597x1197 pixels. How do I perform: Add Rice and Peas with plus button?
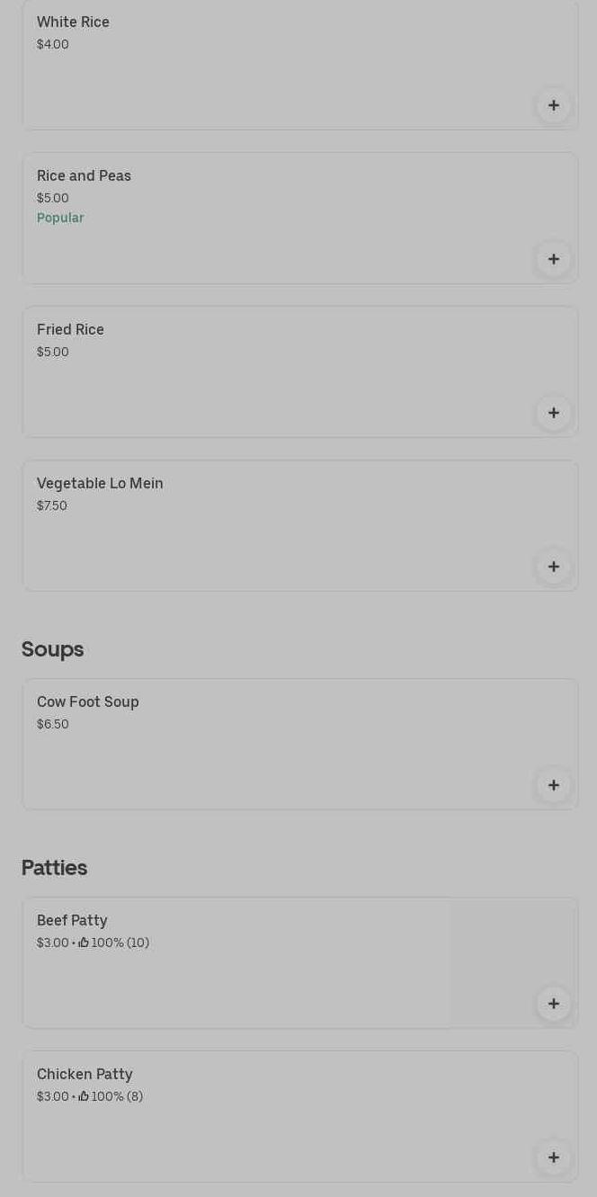553,259
